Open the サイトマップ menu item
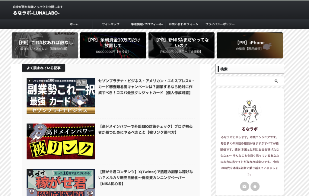This screenshot has height=196, width=309. [x=110, y=24]
